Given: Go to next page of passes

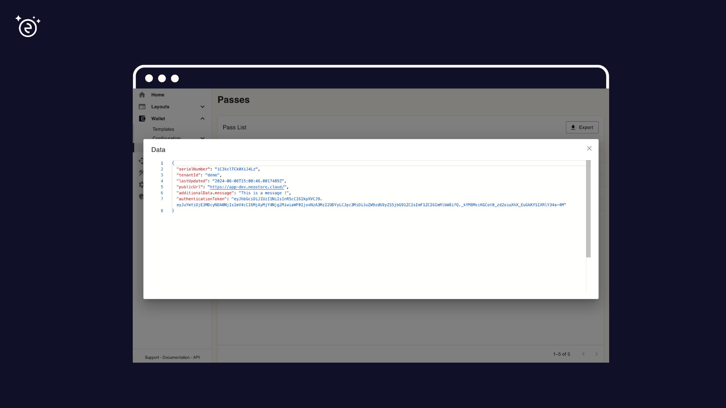Looking at the screenshot, I should pyautogui.click(x=596, y=354).
